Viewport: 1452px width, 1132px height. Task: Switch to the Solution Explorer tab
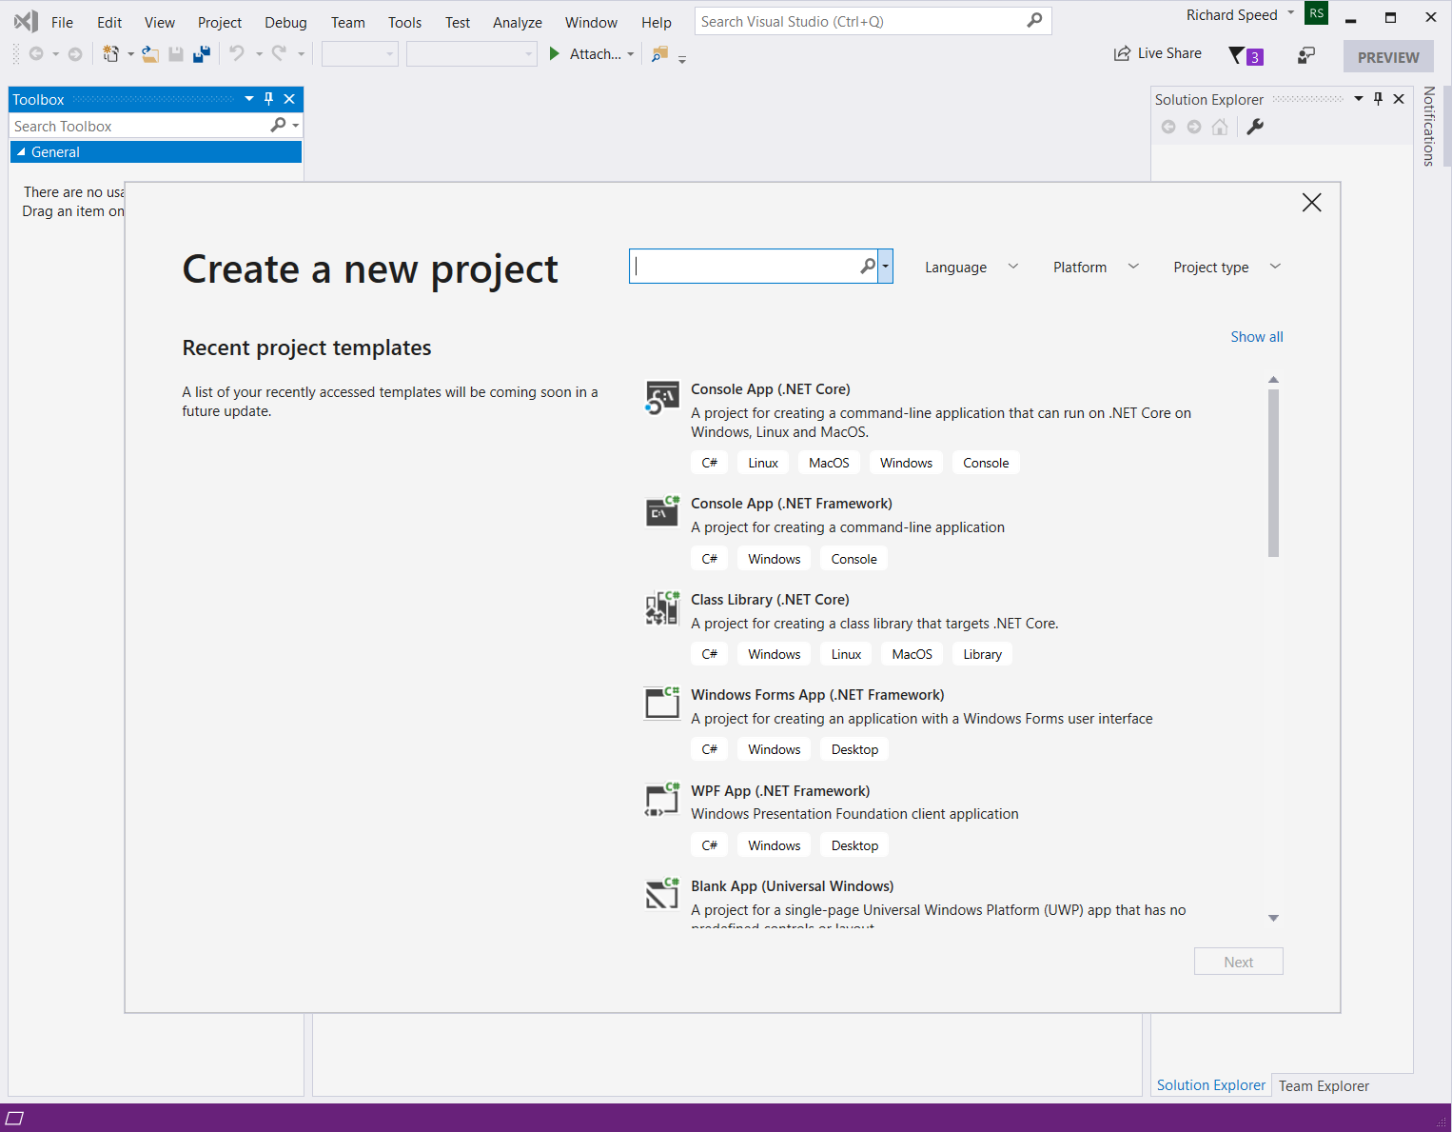pos(1211,1085)
